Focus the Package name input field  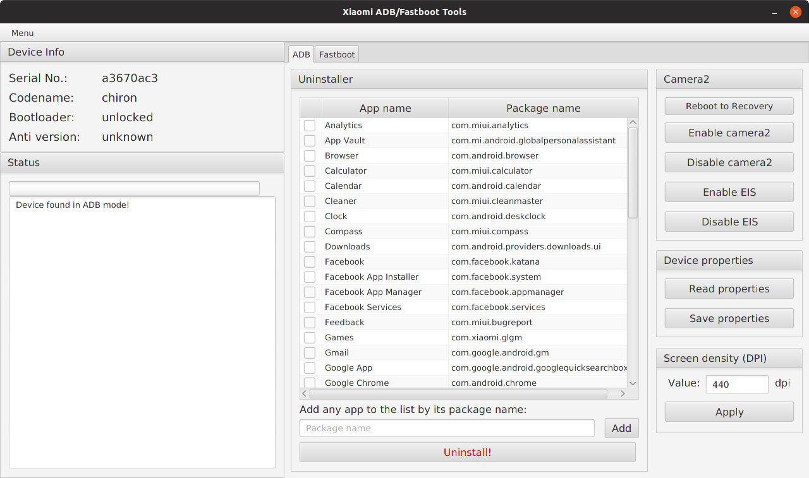[447, 428]
